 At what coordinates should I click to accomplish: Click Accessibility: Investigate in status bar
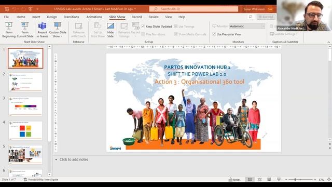[40, 180]
